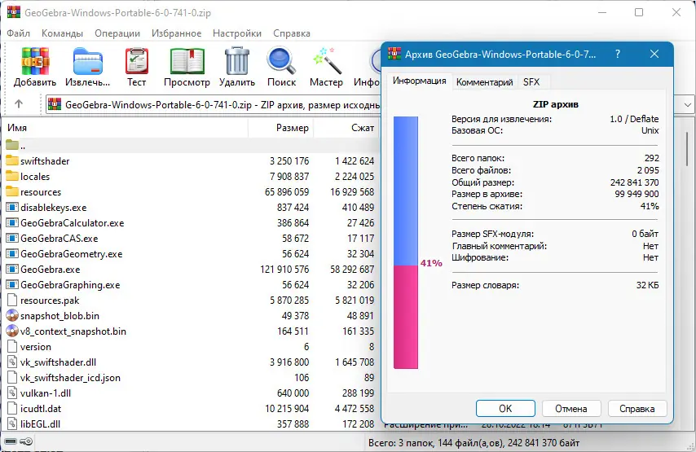This screenshot has height=452, width=696.
Task: Open the Операции menu
Action: tap(117, 33)
